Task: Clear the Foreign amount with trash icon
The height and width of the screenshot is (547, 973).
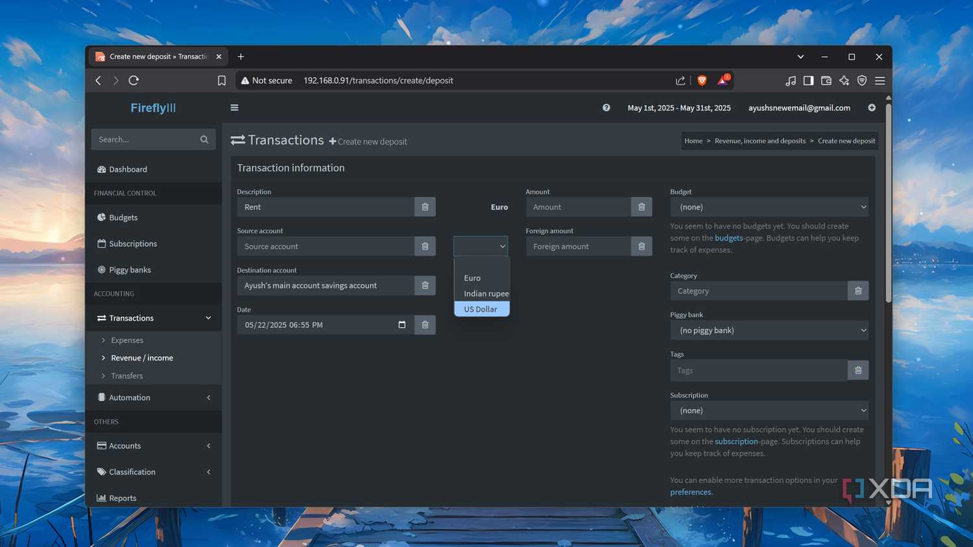Action: [x=642, y=246]
